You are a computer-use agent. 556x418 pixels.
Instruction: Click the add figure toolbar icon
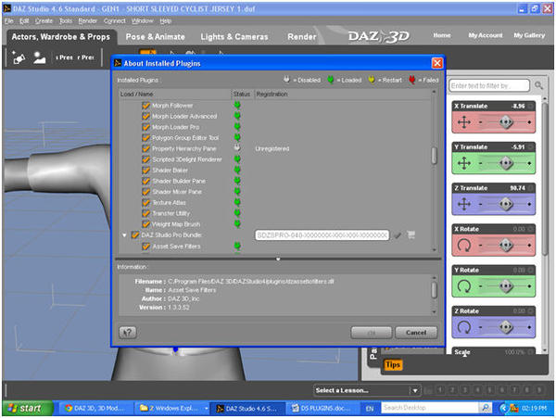pyautogui.click(x=39, y=57)
